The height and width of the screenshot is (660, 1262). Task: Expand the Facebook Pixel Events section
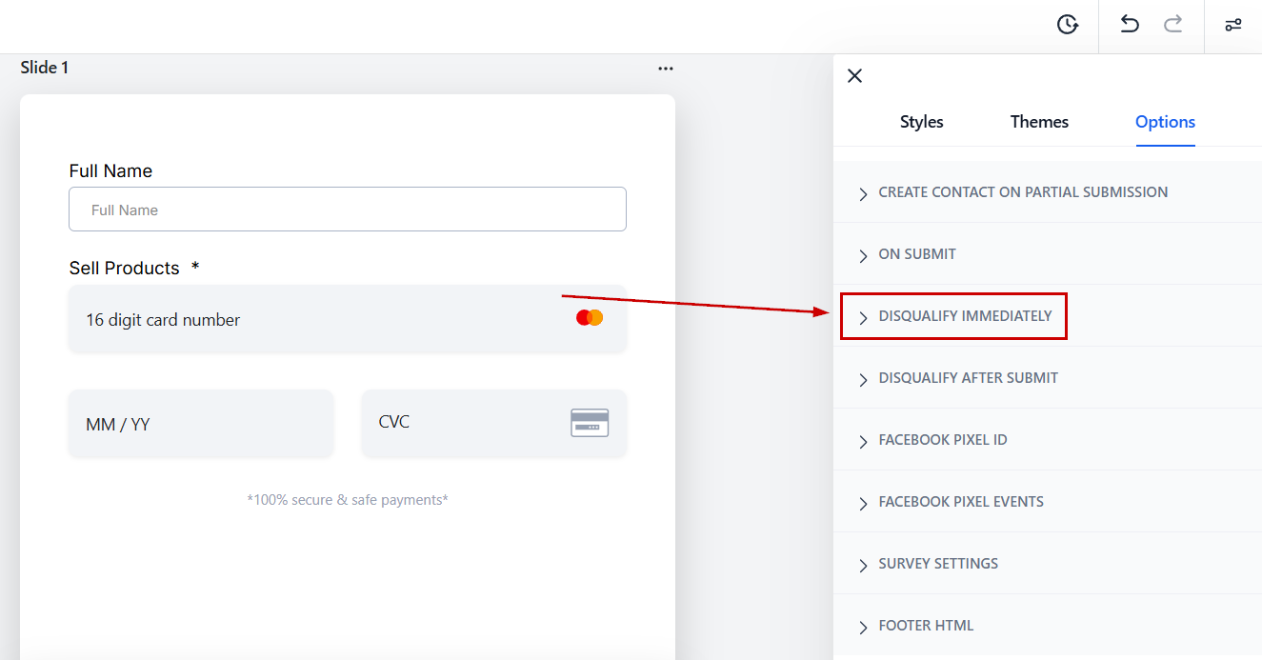1048,502
